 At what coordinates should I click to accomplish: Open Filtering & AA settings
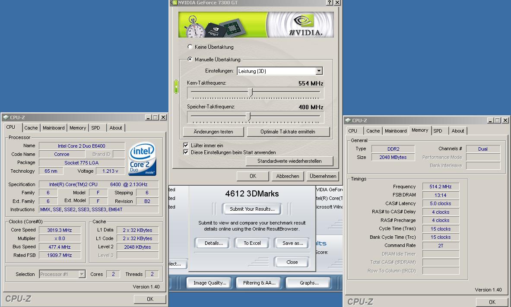click(x=259, y=283)
